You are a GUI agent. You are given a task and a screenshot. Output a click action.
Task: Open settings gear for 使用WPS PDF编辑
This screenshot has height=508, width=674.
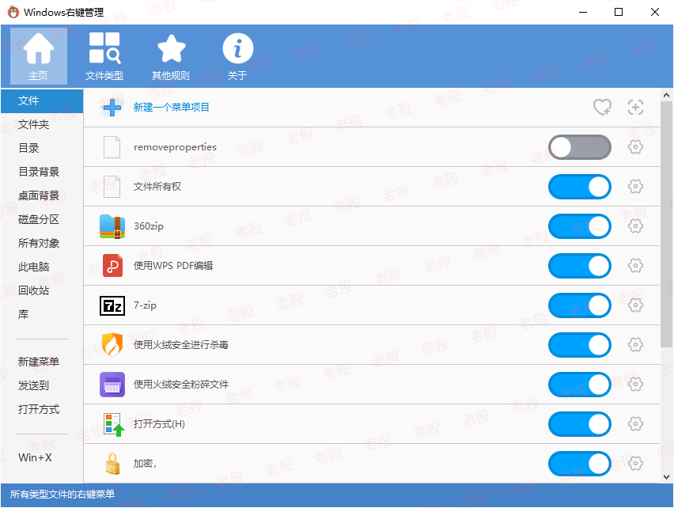tap(635, 266)
